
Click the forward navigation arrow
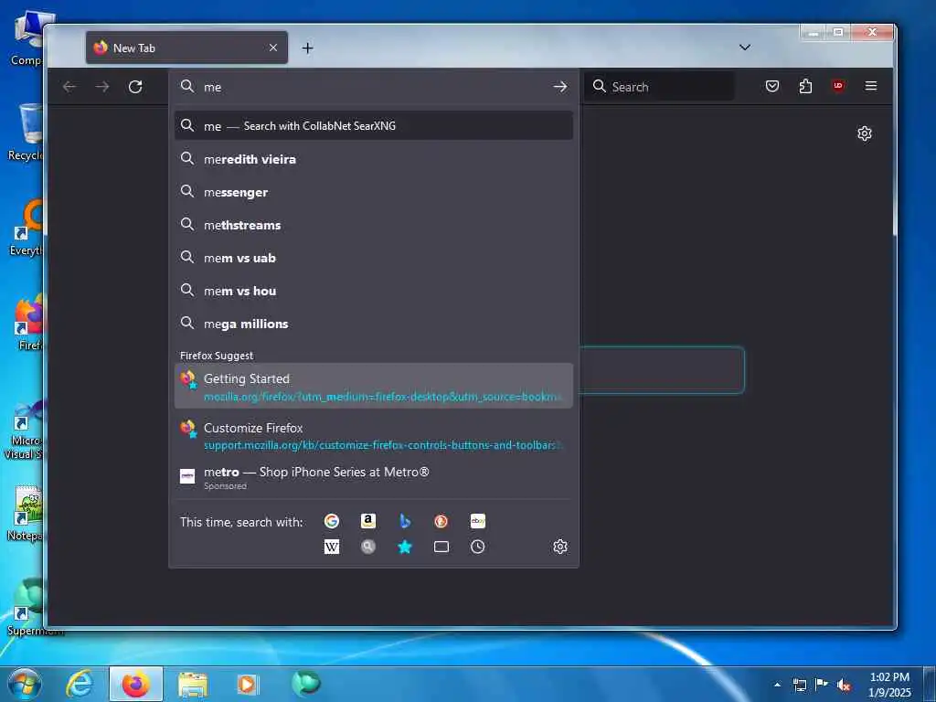(x=102, y=87)
